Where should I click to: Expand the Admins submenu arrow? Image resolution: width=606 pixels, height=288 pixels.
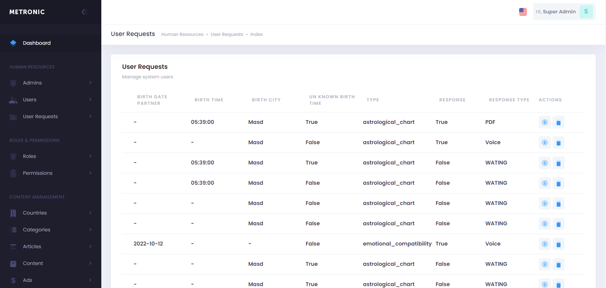(x=90, y=83)
